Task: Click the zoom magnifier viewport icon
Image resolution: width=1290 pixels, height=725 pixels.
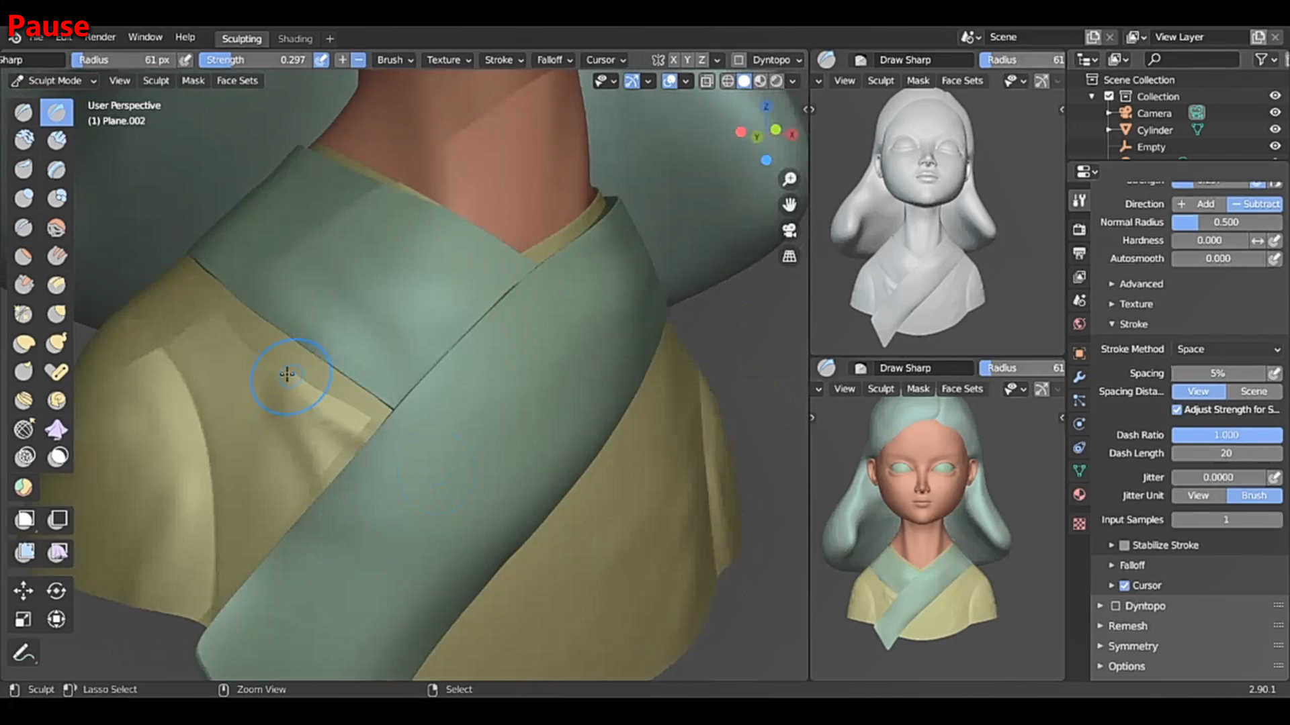Action: click(789, 179)
